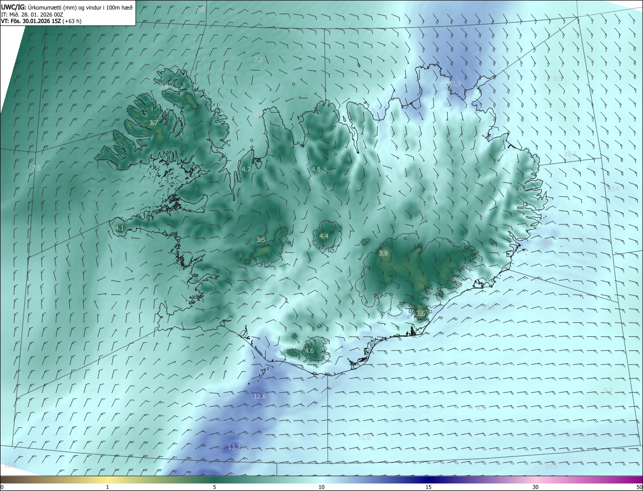Screen dimensions: 643x491
Task: Click the map value "10.3"
Action: click(x=571, y=154)
